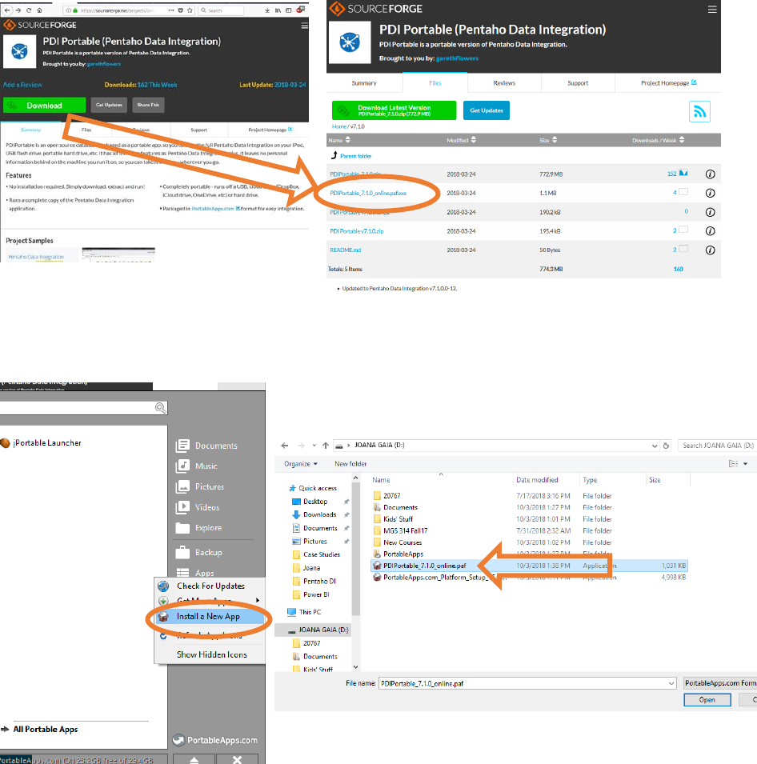Choose Install a New App menu item

(210, 616)
